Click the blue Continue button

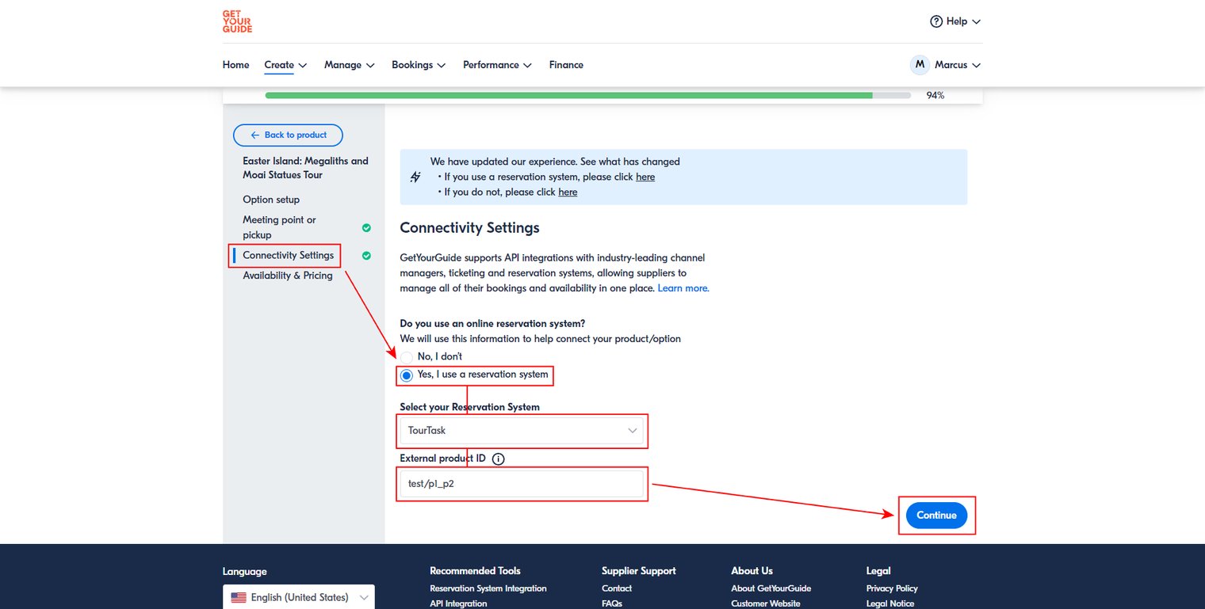(x=936, y=516)
